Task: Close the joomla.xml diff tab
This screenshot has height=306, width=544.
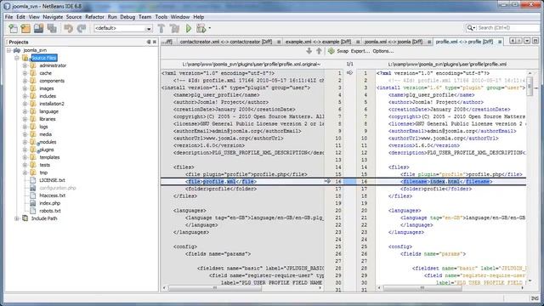Action: [429, 42]
